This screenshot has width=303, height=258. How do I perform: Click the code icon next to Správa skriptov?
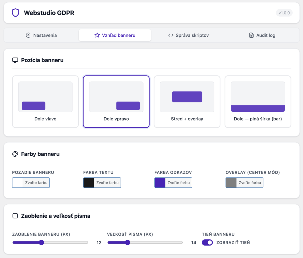click(171, 35)
